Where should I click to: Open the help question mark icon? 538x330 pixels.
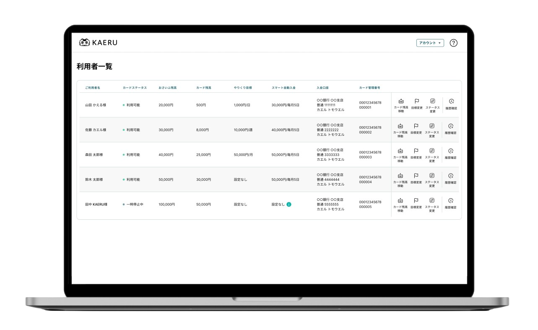click(453, 43)
